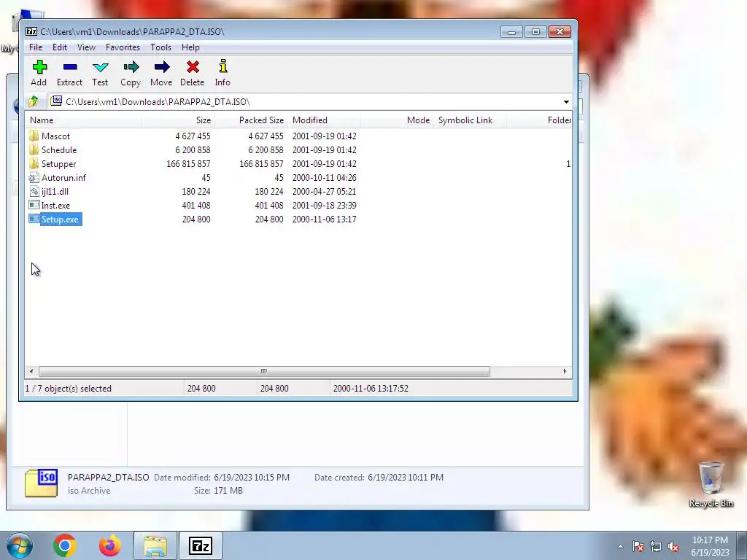Open Firefox from taskbar
The image size is (747, 560).
(x=110, y=545)
